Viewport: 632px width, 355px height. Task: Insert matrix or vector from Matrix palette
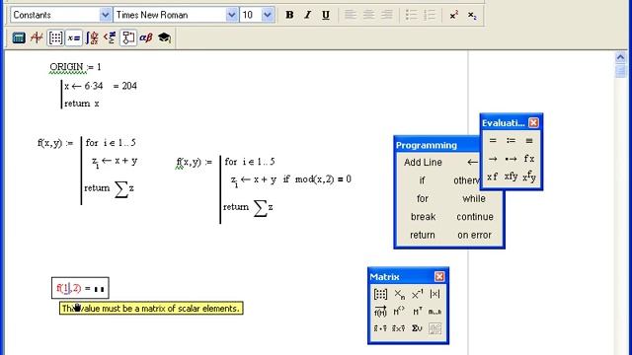tap(380, 294)
